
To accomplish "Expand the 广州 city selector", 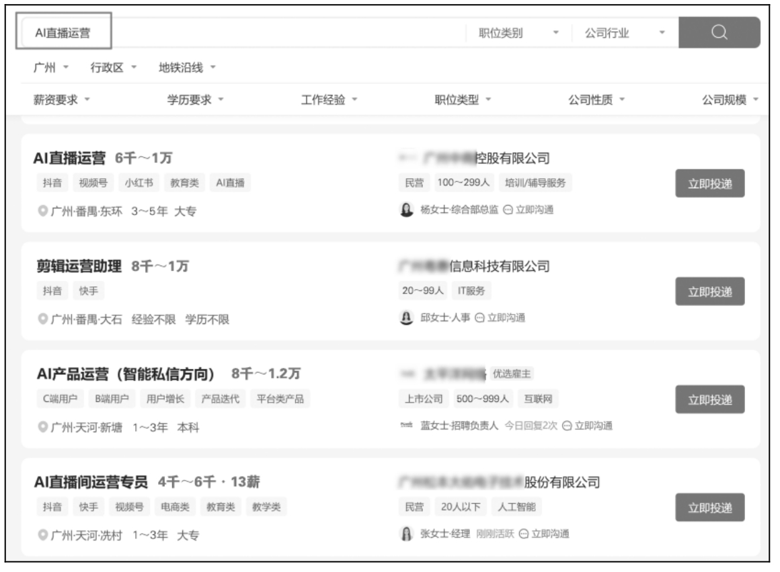I will (x=51, y=67).
